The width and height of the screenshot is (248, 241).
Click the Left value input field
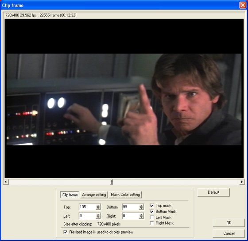click(87, 216)
